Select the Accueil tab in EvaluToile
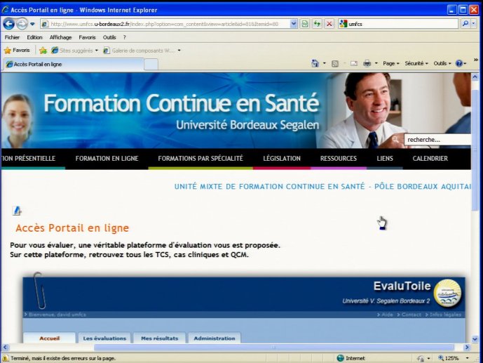The image size is (483, 363). click(x=49, y=338)
